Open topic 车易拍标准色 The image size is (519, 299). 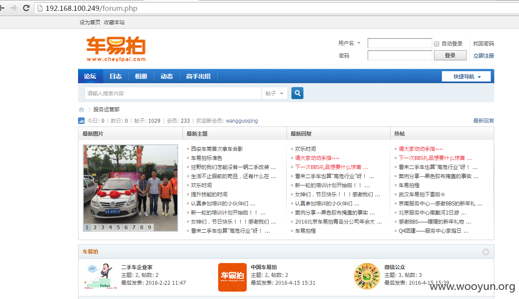coord(206,158)
